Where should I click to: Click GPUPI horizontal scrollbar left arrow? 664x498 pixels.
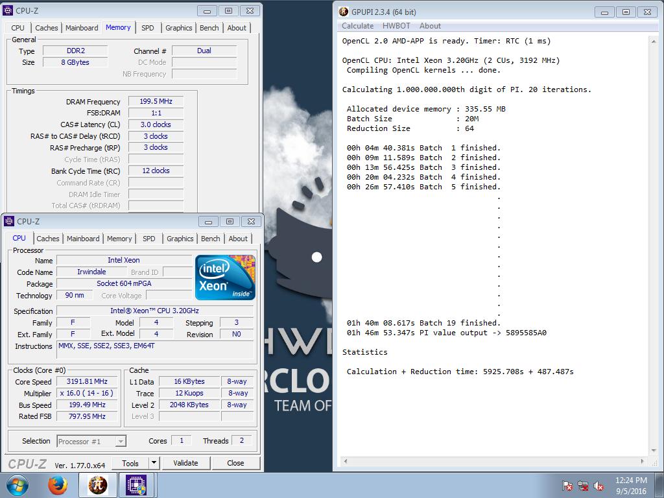[x=346, y=462]
